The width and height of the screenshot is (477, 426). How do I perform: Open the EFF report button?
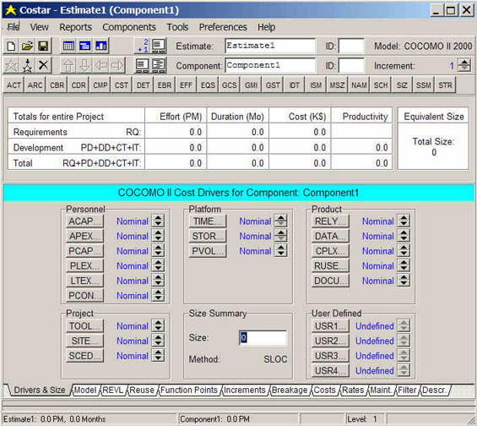pyautogui.click(x=186, y=85)
